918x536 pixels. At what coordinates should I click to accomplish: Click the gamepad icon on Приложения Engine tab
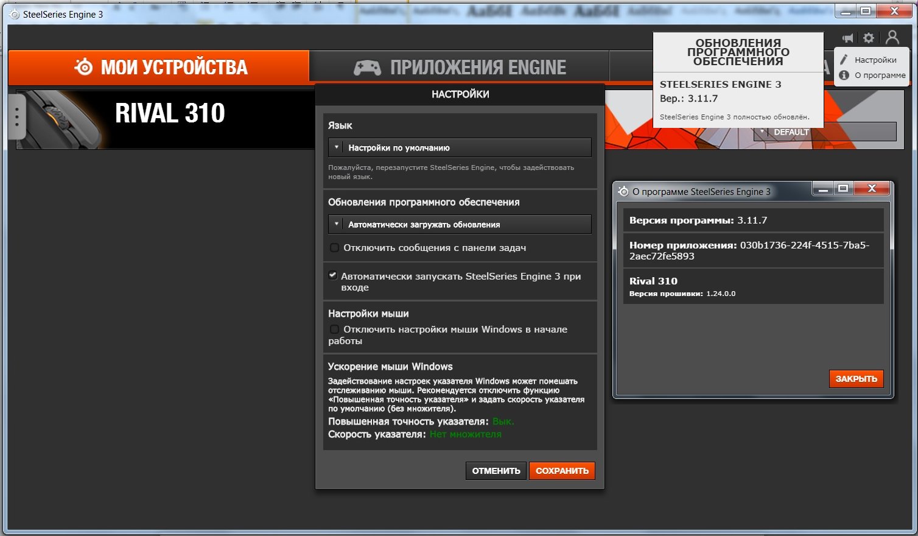pyautogui.click(x=367, y=68)
